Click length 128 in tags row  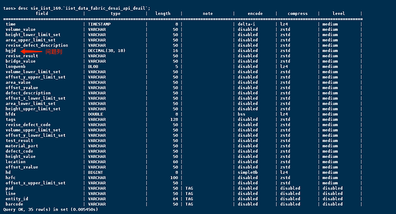pyautogui.click(x=174, y=120)
